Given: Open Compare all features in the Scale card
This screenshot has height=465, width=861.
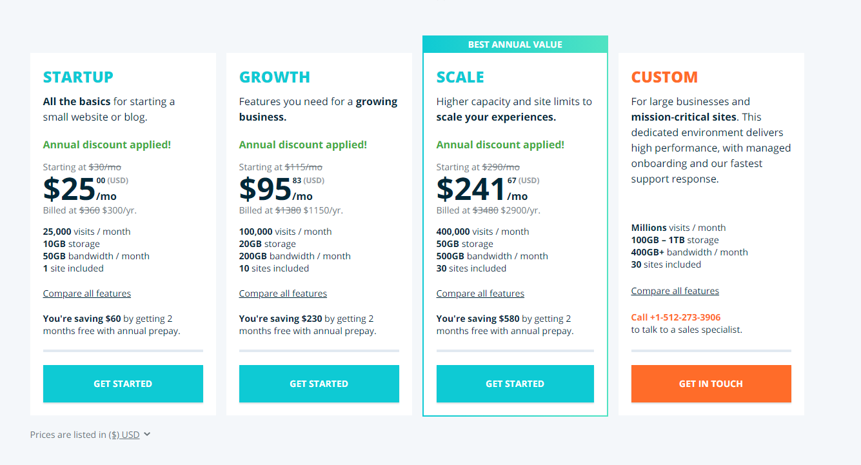Looking at the screenshot, I should tap(480, 293).
